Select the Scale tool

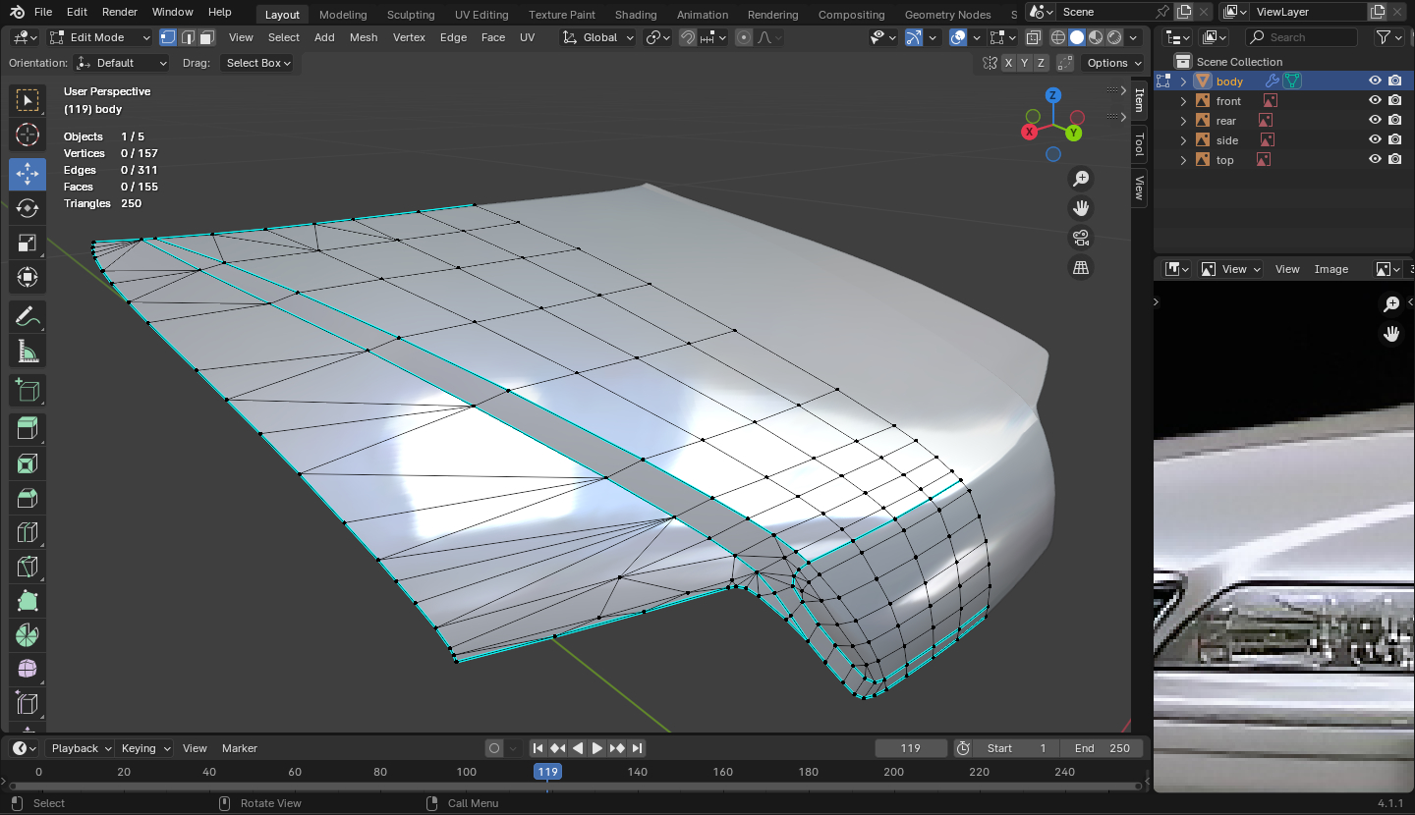click(28, 243)
